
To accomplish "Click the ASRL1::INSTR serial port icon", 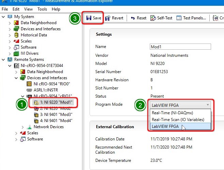I will click(x=29, y=90).
